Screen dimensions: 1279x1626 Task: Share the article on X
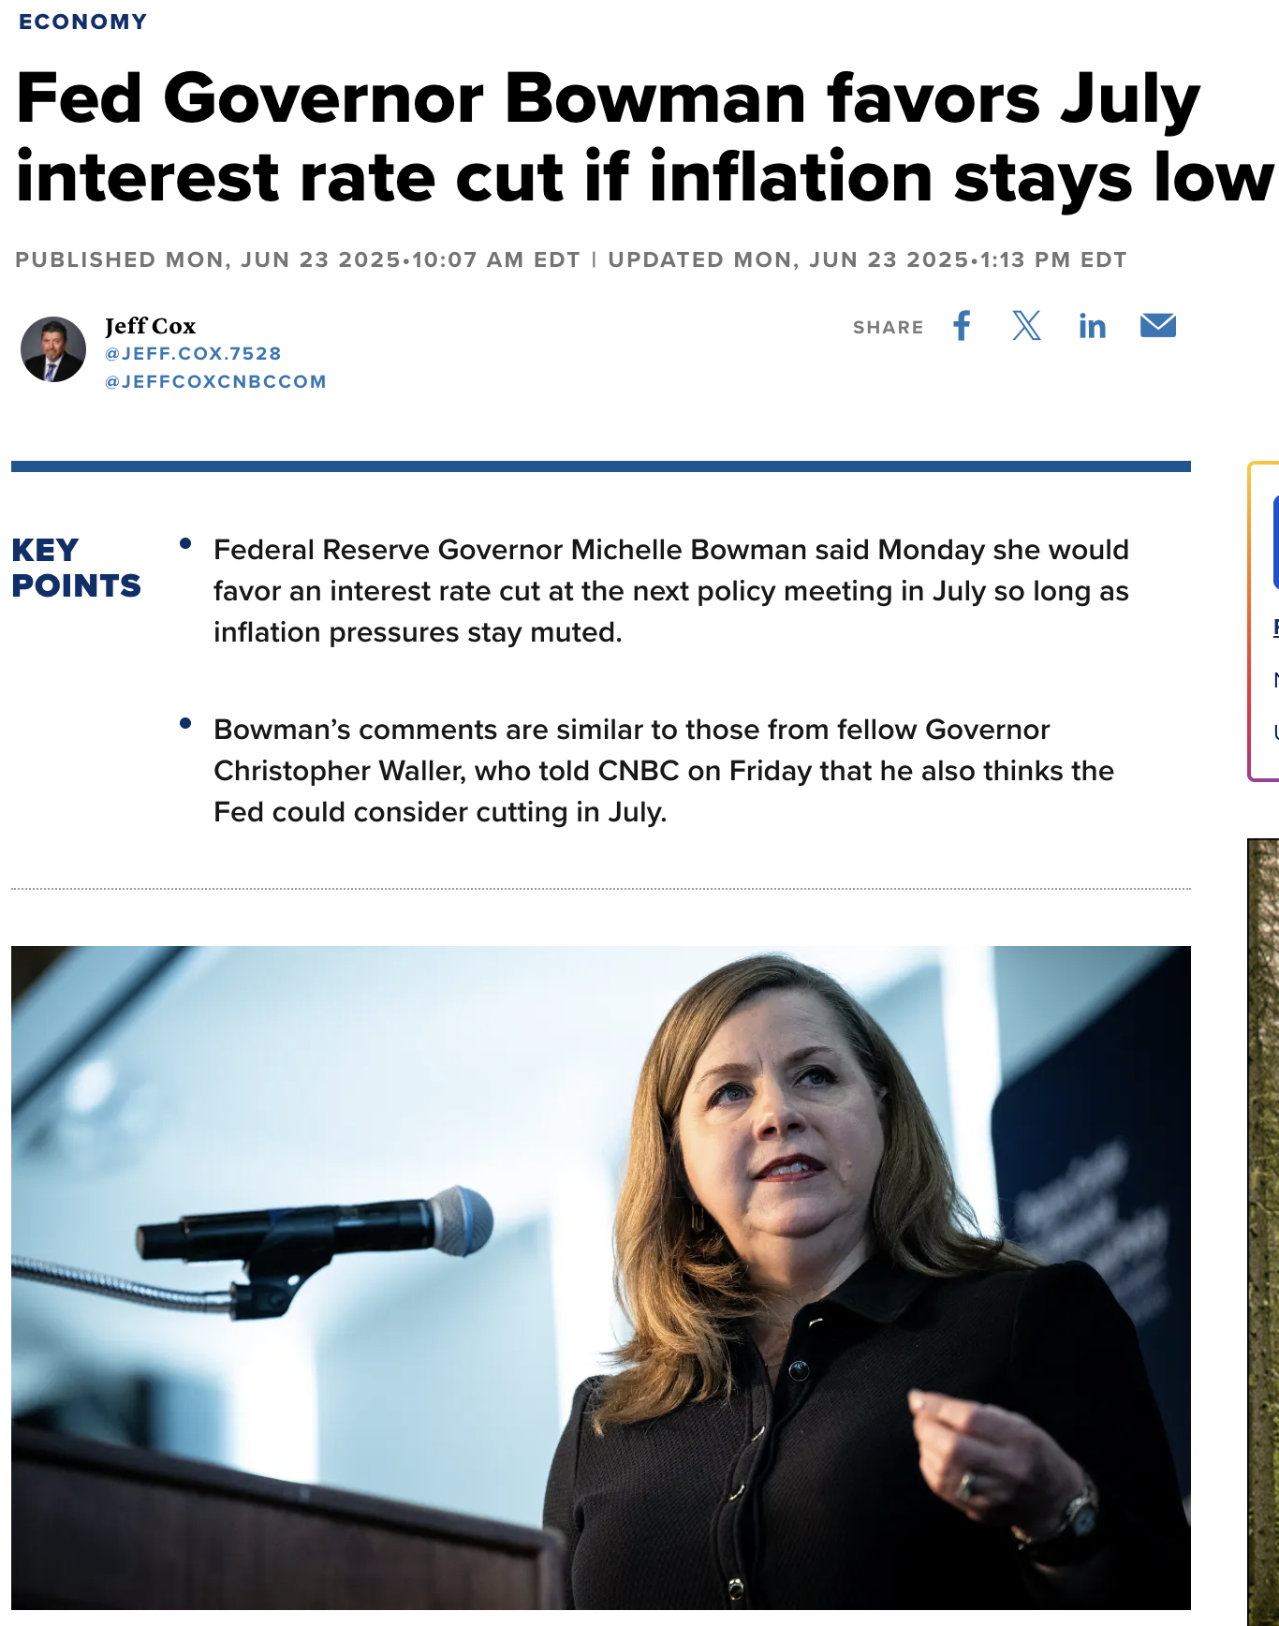pos(1026,326)
